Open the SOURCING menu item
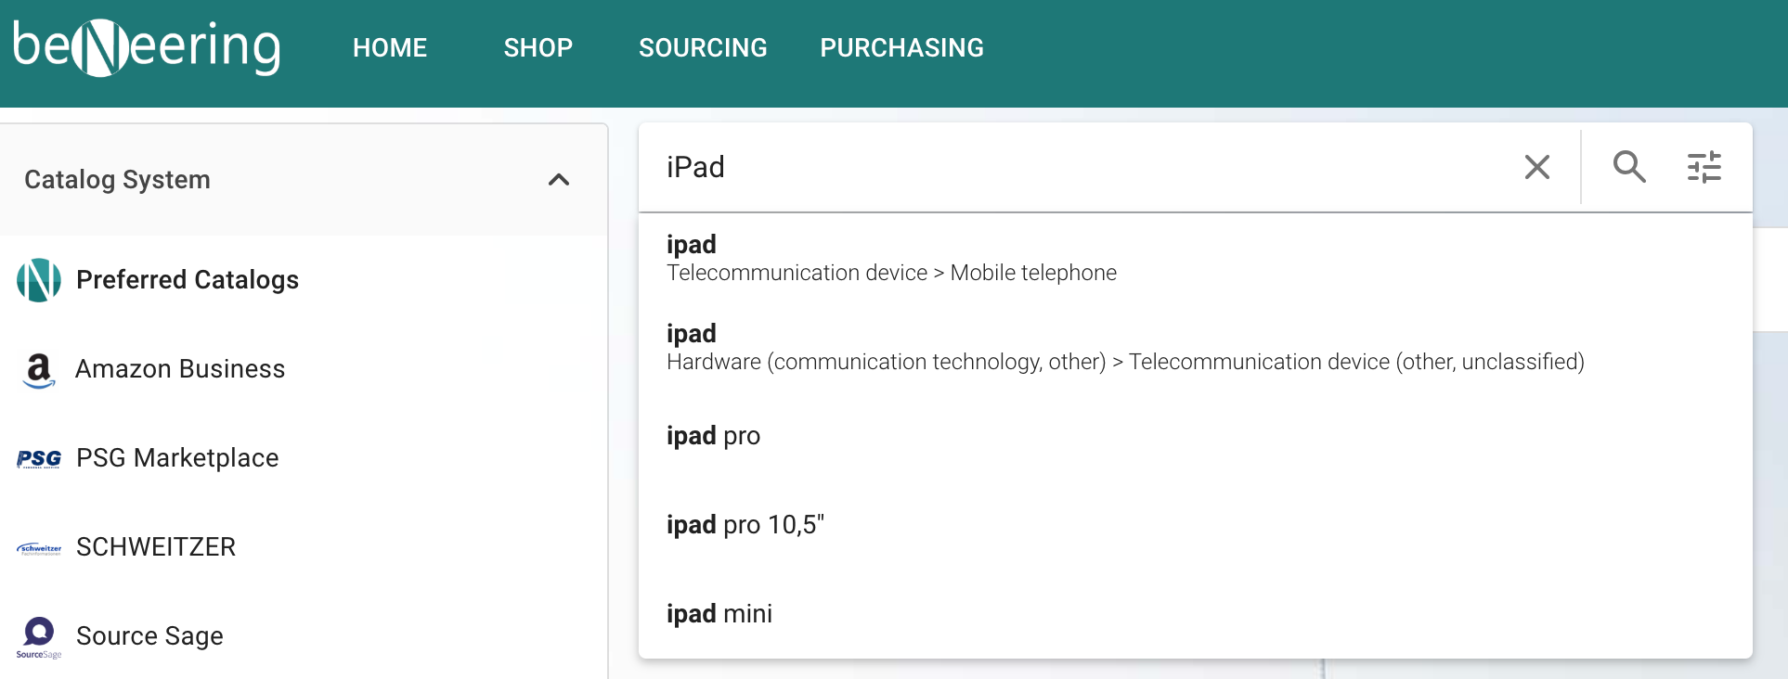The image size is (1788, 679). click(x=703, y=48)
